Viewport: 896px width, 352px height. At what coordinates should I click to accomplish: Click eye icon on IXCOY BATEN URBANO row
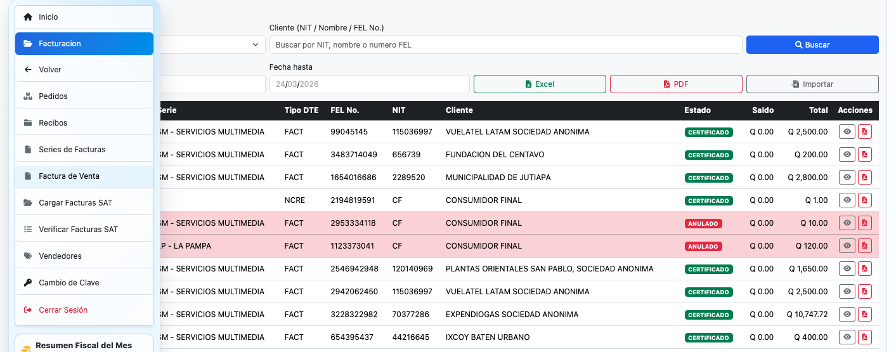coord(847,337)
